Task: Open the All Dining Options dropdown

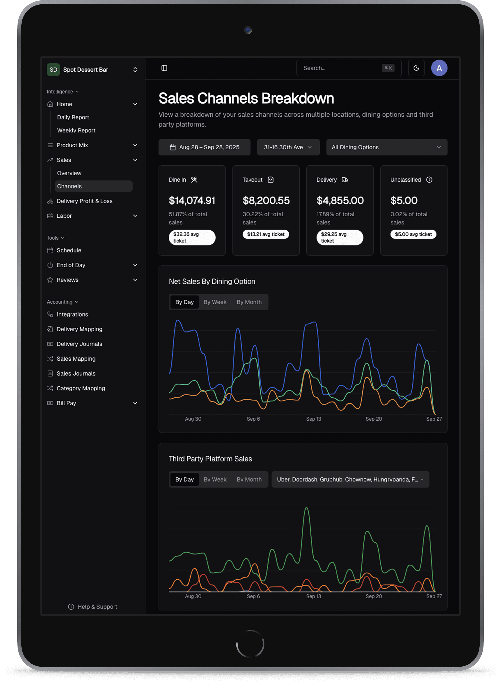Action: coord(386,147)
